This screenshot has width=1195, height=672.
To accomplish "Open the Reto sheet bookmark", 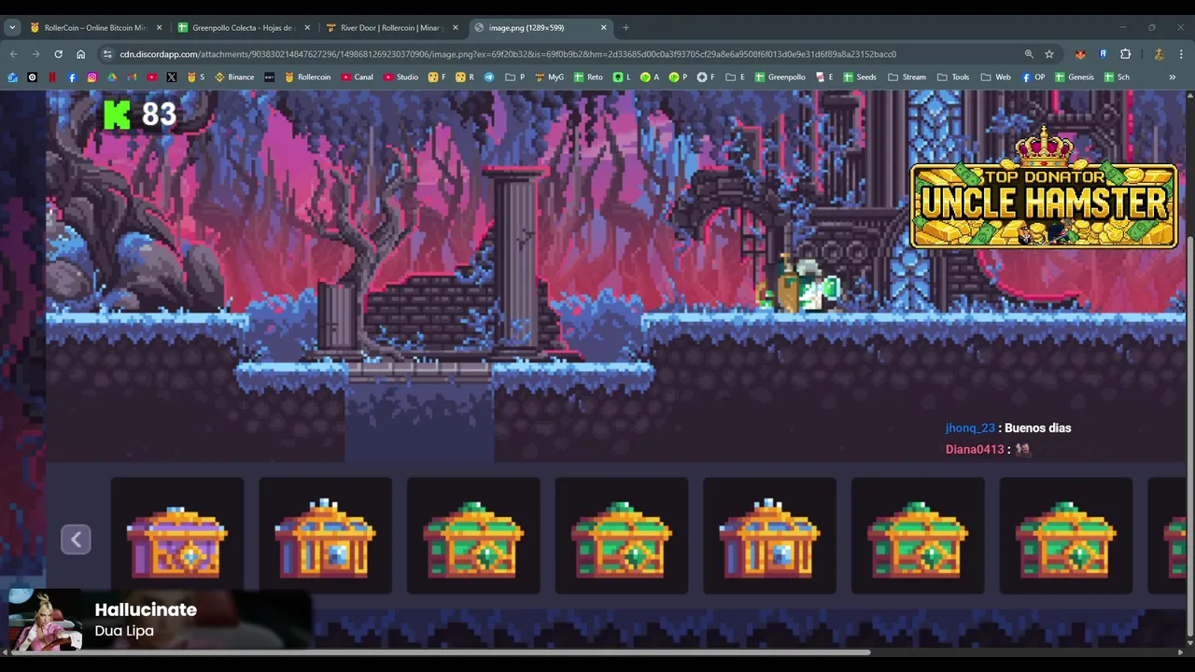I will coord(588,77).
